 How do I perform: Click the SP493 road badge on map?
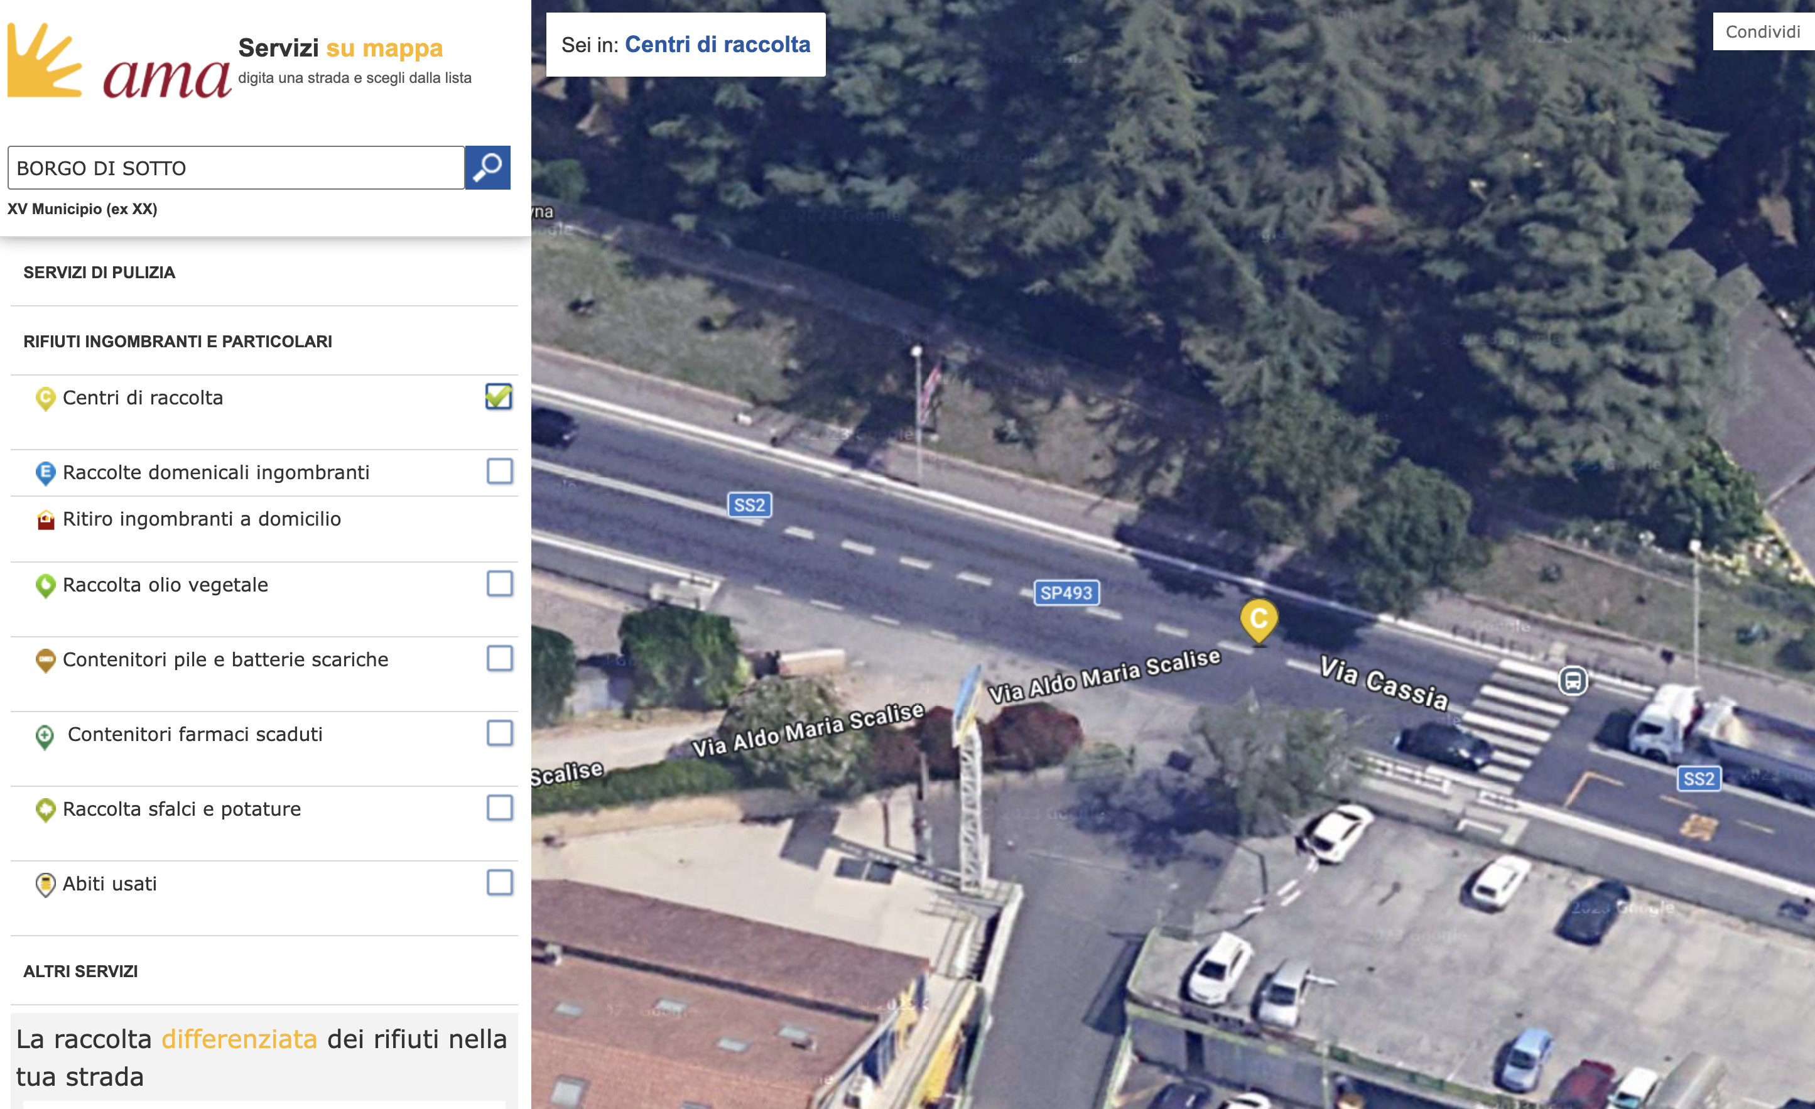(1066, 593)
